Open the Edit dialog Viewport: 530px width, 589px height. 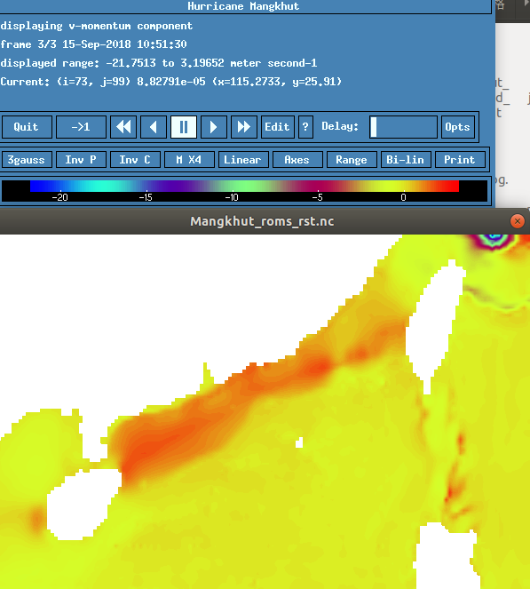(278, 127)
